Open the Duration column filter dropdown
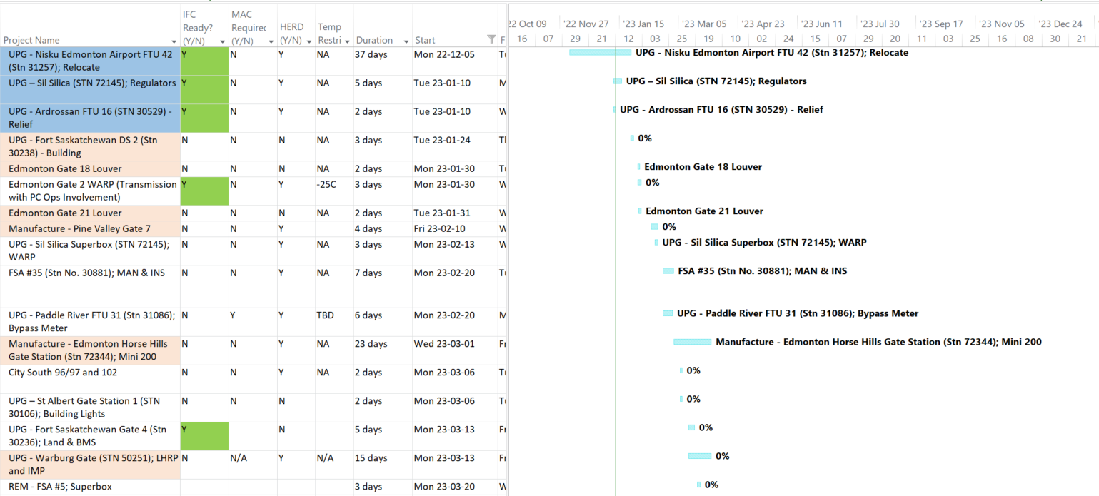Viewport: 1099px width, 496px height. point(405,40)
